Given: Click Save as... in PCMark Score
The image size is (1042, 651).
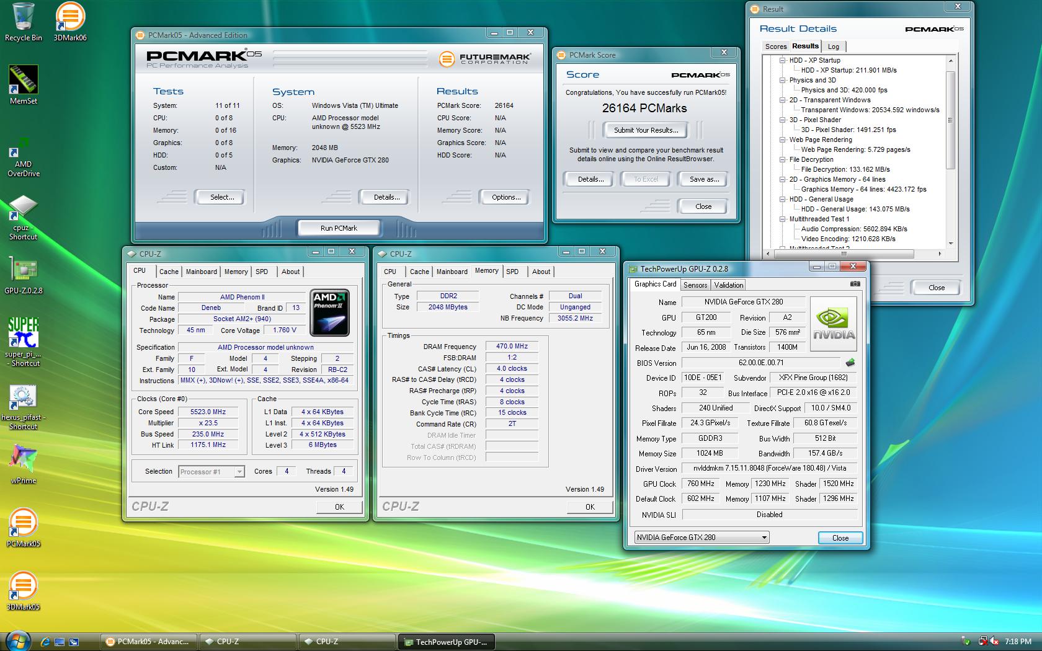Looking at the screenshot, I should coord(705,179).
